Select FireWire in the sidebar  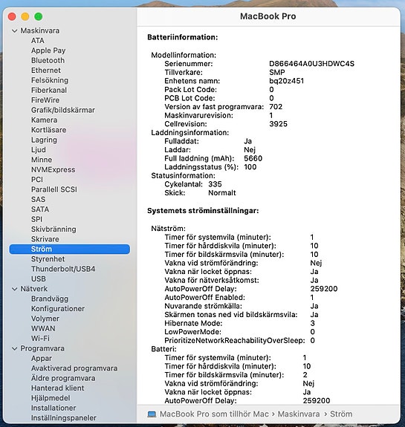(x=45, y=100)
